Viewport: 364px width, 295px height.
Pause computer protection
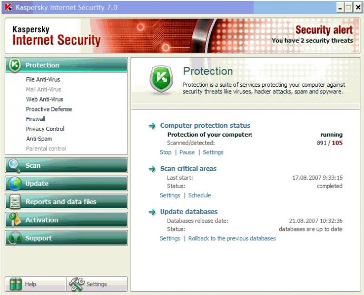(187, 152)
